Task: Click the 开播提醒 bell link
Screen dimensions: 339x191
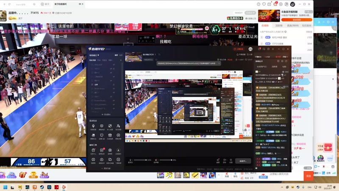Action: [241, 55]
